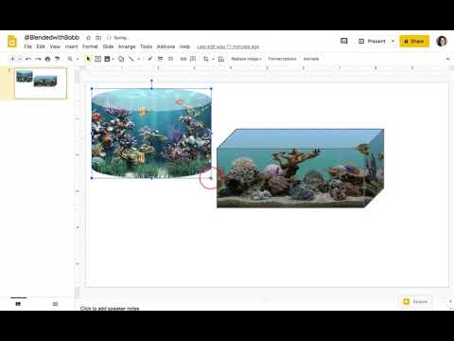Select the paint format tool
Viewport: 454px width, 341px height.
click(58, 59)
